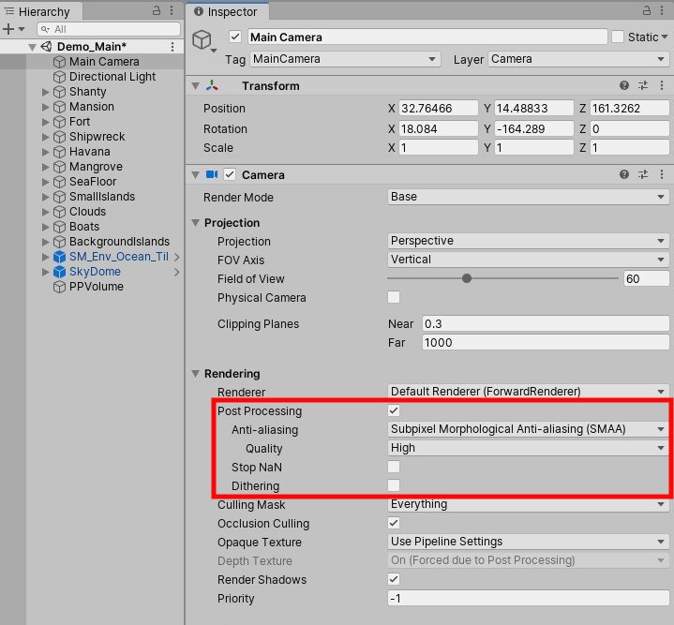Image resolution: width=674 pixels, height=625 pixels.
Task: Open the Render Mode dropdown
Action: pyautogui.click(x=528, y=197)
